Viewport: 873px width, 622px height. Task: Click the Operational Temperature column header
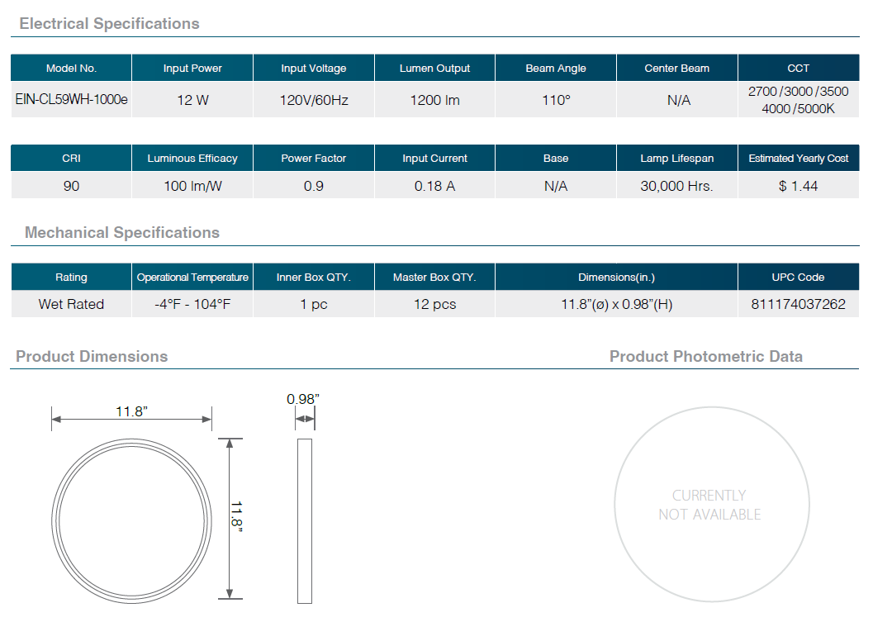[x=192, y=277]
